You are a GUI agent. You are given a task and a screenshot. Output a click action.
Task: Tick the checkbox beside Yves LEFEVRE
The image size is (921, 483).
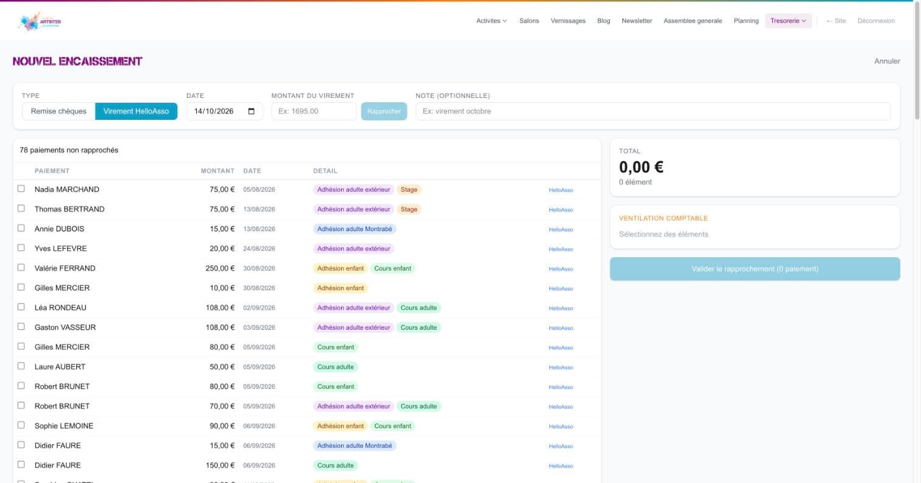tap(21, 248)
